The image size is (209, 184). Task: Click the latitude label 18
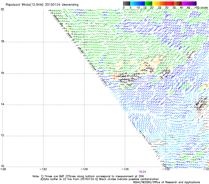[2, 41]
